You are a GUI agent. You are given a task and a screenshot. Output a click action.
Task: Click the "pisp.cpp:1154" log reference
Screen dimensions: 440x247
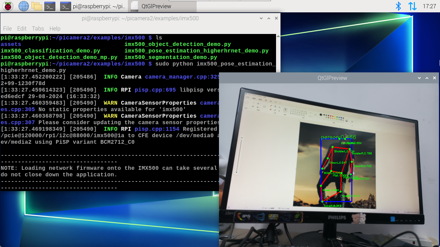[157, 129]
